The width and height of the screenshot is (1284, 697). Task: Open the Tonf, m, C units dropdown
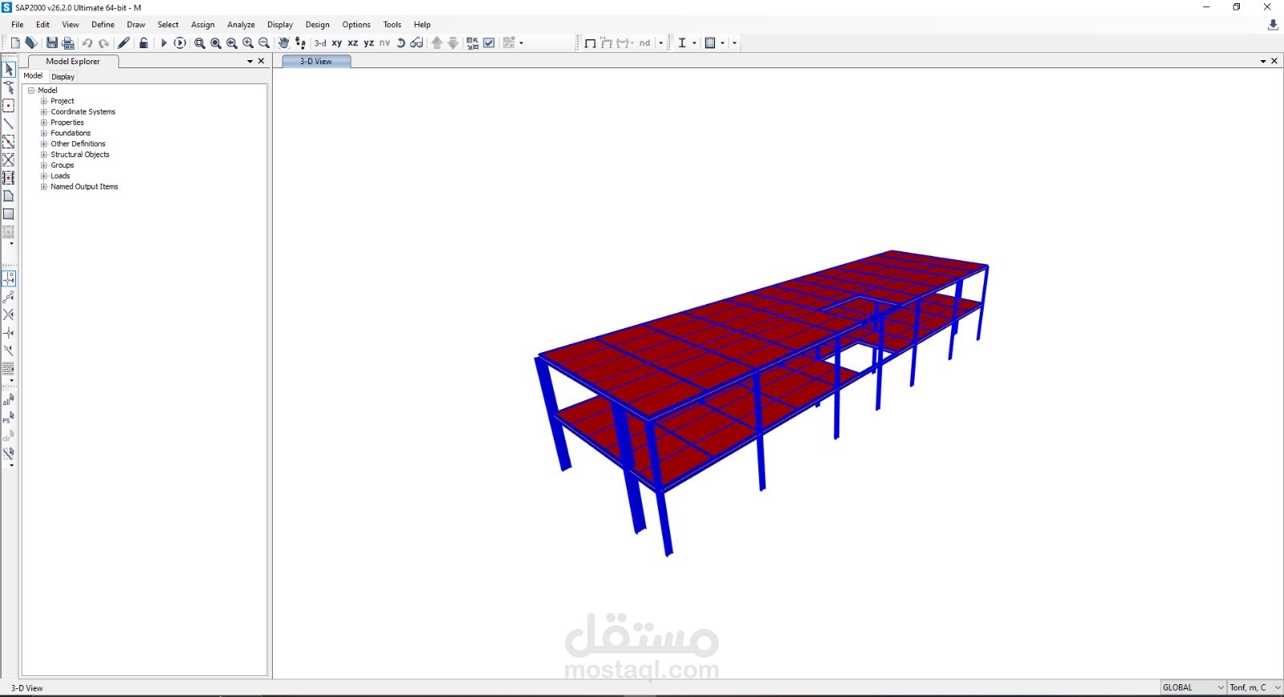pyautogui.click(x=1256, y=687)
